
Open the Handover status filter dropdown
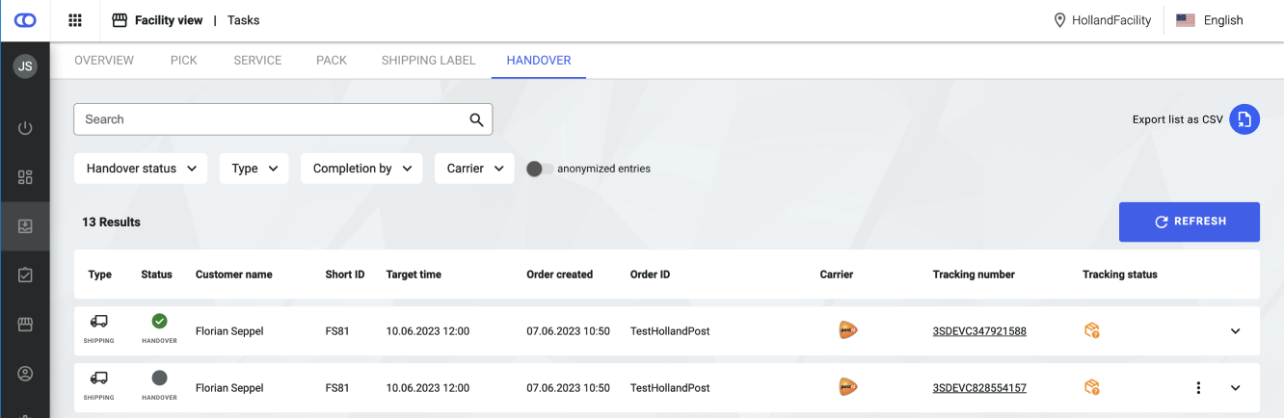pyautogui.click(x=141, y=169)
